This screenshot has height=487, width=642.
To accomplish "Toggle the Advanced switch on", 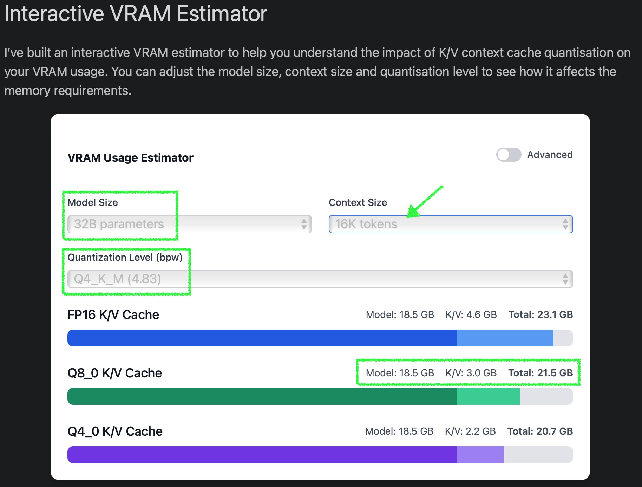I will [509, 155].
